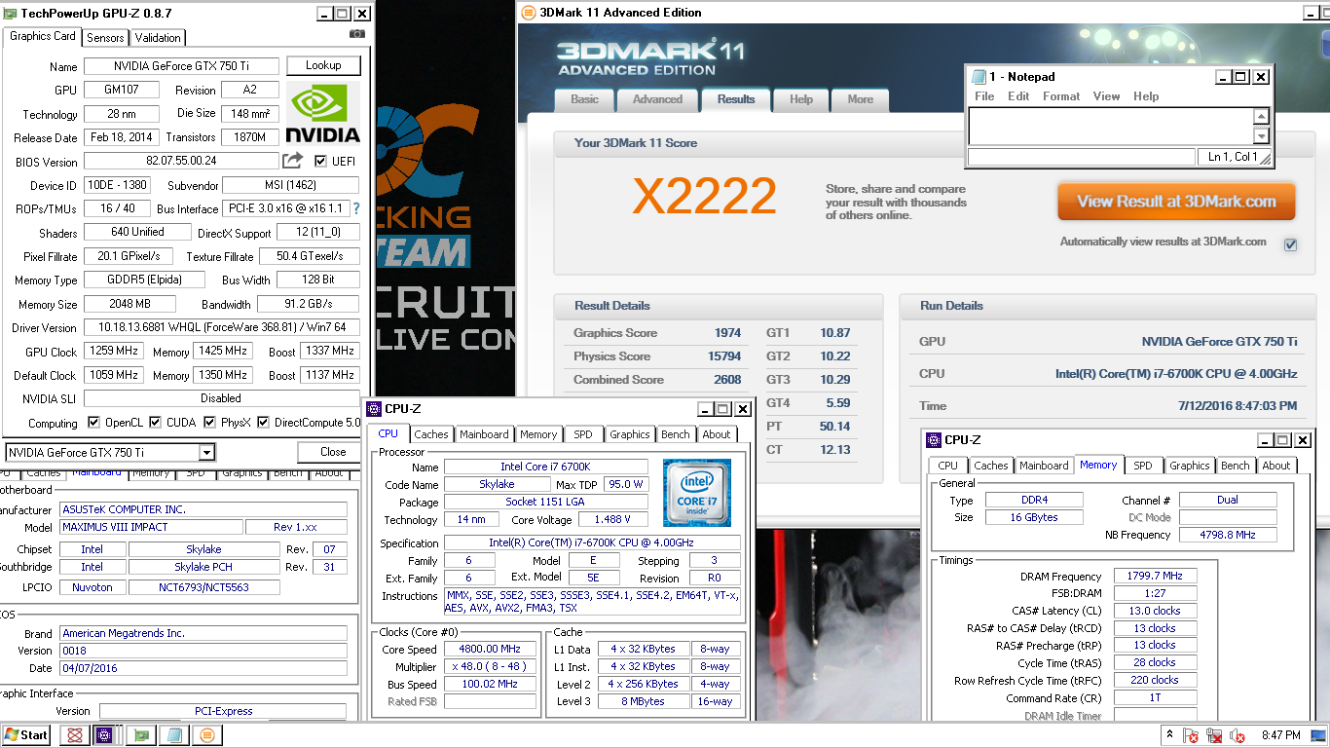Screen dimensions: 1330x748
Task: Click the 3DMark 11 title bar orange icon
Action: [x=528, y=13]
